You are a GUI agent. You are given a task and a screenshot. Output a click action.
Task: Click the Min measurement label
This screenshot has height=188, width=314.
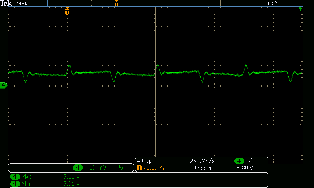tap(26, 183)
